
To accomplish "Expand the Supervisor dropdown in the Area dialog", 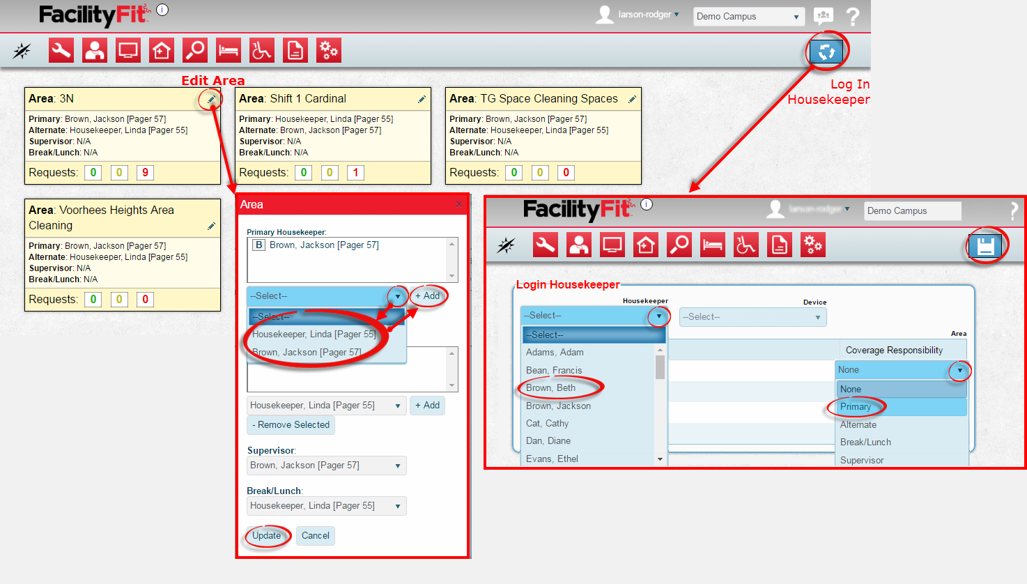I will coord(326,466).
